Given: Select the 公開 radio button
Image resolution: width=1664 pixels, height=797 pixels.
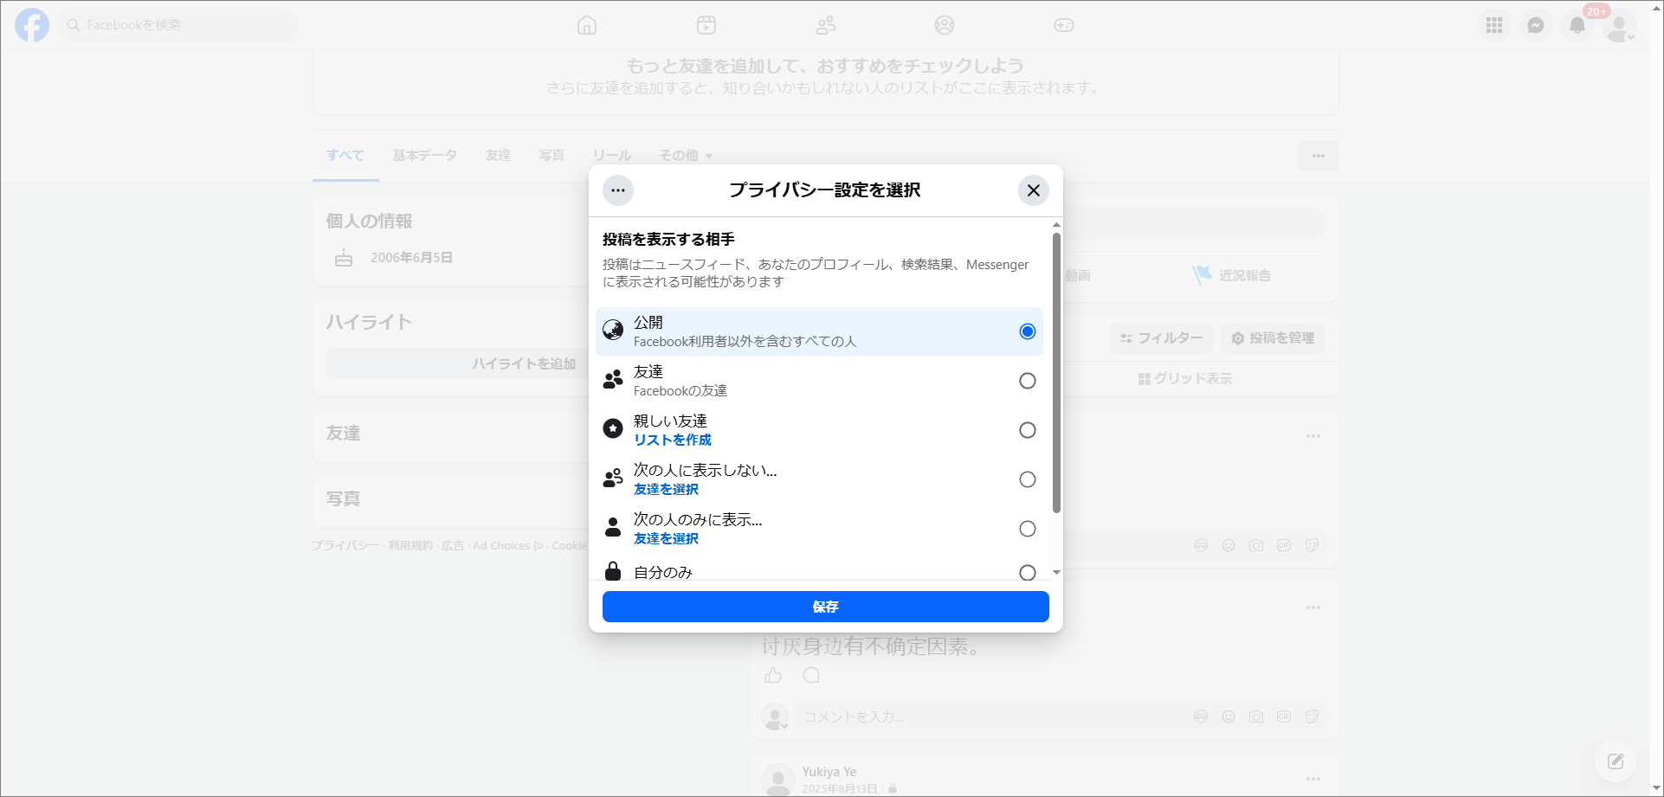Looking at the screenshot, I should click(1028, 331).
